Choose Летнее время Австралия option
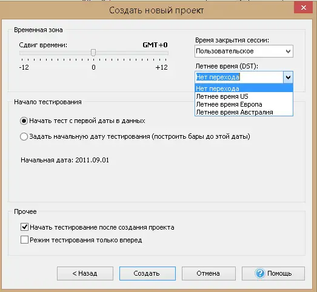Viewport: 317px width, 292px height. click(244, 112)
